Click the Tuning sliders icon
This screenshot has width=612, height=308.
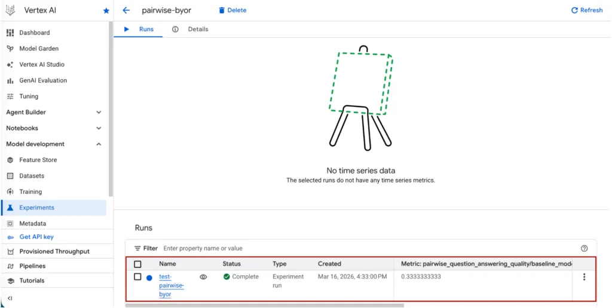[x=11, y=96]
